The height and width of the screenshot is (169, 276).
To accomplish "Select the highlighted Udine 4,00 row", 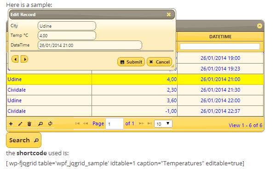I will [135, 79].
